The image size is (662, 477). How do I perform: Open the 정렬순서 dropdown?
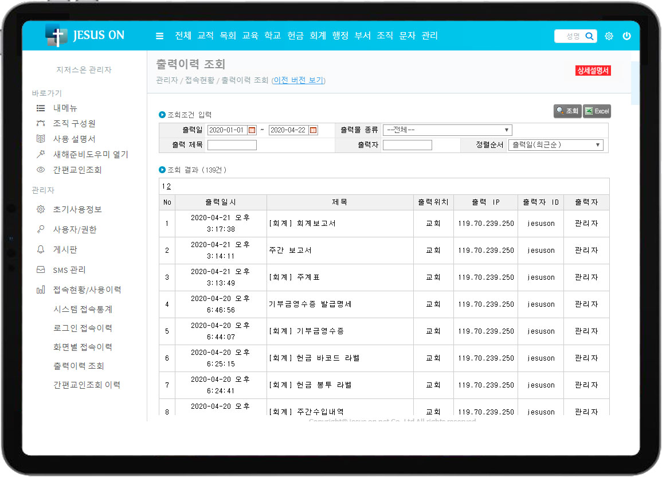click(555, 145)
